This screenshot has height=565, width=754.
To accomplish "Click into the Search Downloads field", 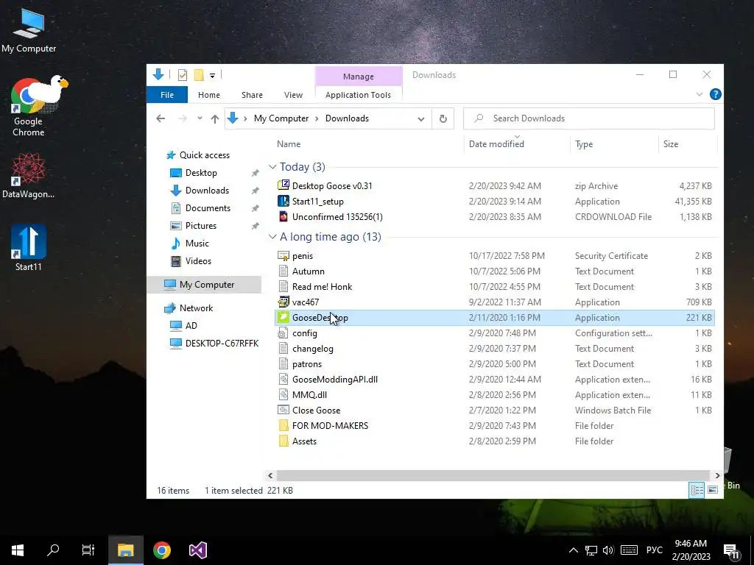I will (x=588, y=118).
